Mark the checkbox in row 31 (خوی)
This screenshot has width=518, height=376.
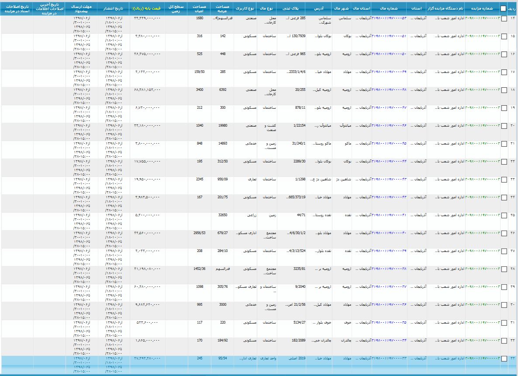(x=504, y=323)
